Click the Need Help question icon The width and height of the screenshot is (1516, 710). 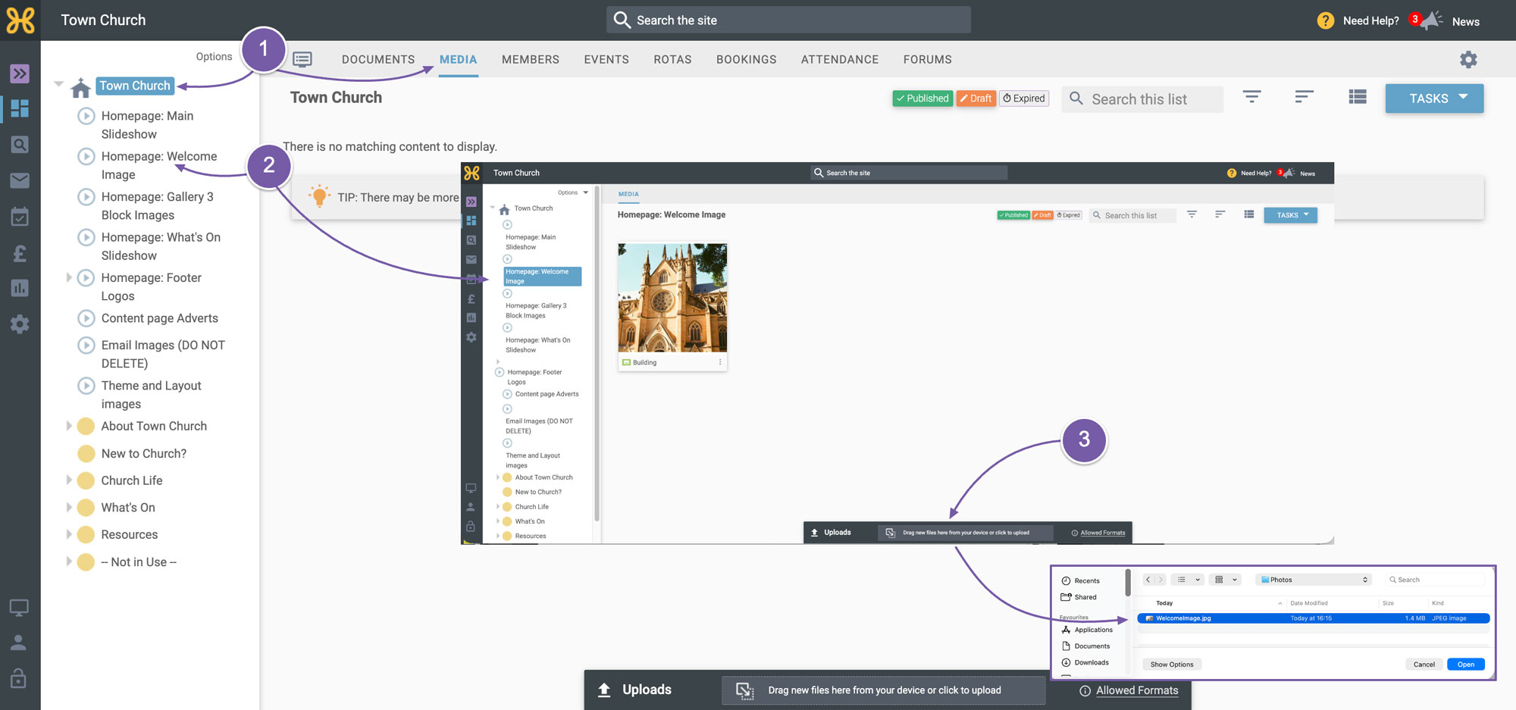[x=1325, y=20]
